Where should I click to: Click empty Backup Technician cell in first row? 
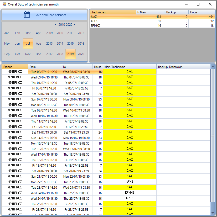(183, 72)
